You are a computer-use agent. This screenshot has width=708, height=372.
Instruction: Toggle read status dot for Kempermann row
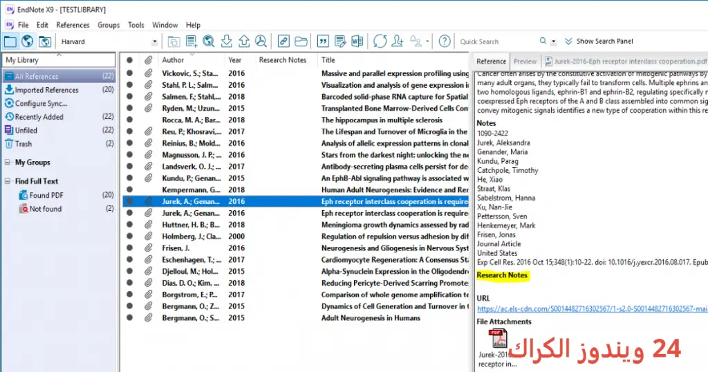129,189
